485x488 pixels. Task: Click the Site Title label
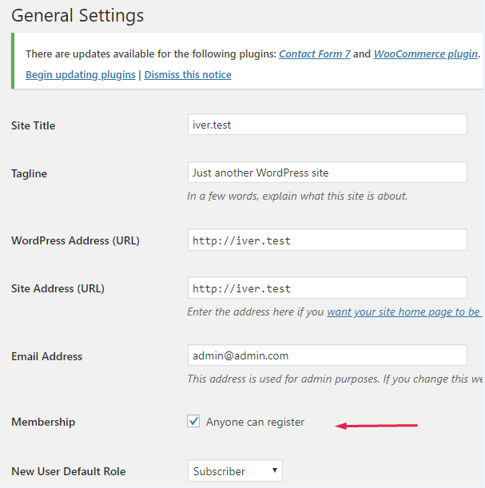click(x=34, y=126)
